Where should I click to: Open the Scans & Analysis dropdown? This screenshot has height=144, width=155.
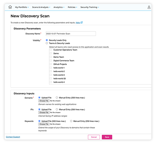pos(41,7)
